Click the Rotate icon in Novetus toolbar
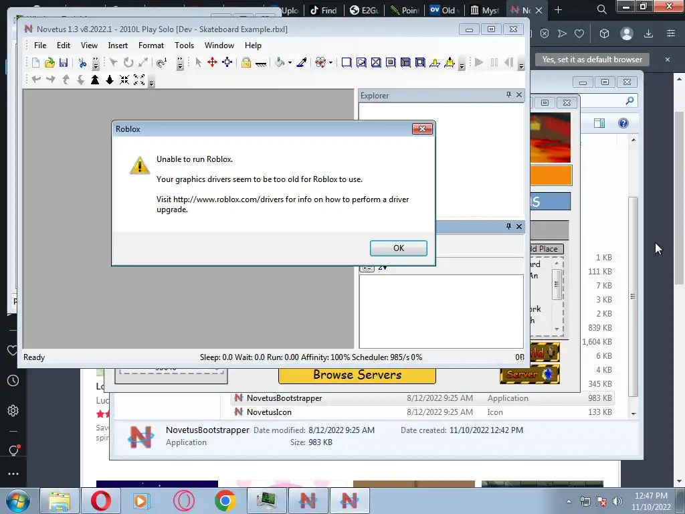 point(128,62)
